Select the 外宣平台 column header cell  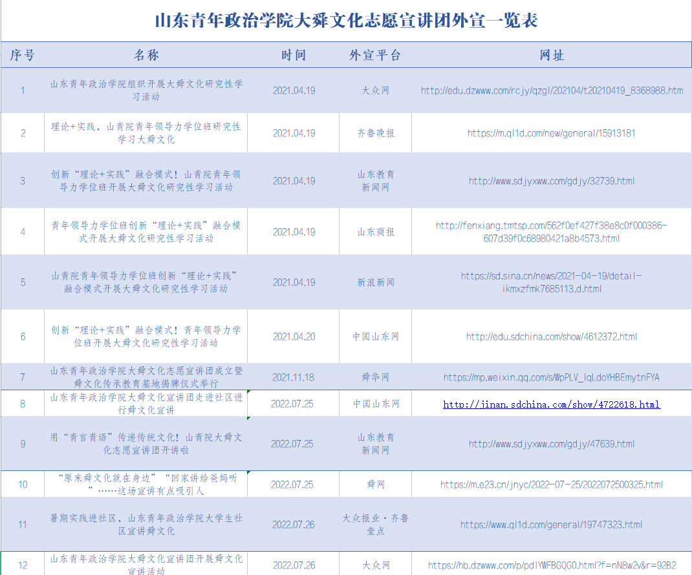375,56
